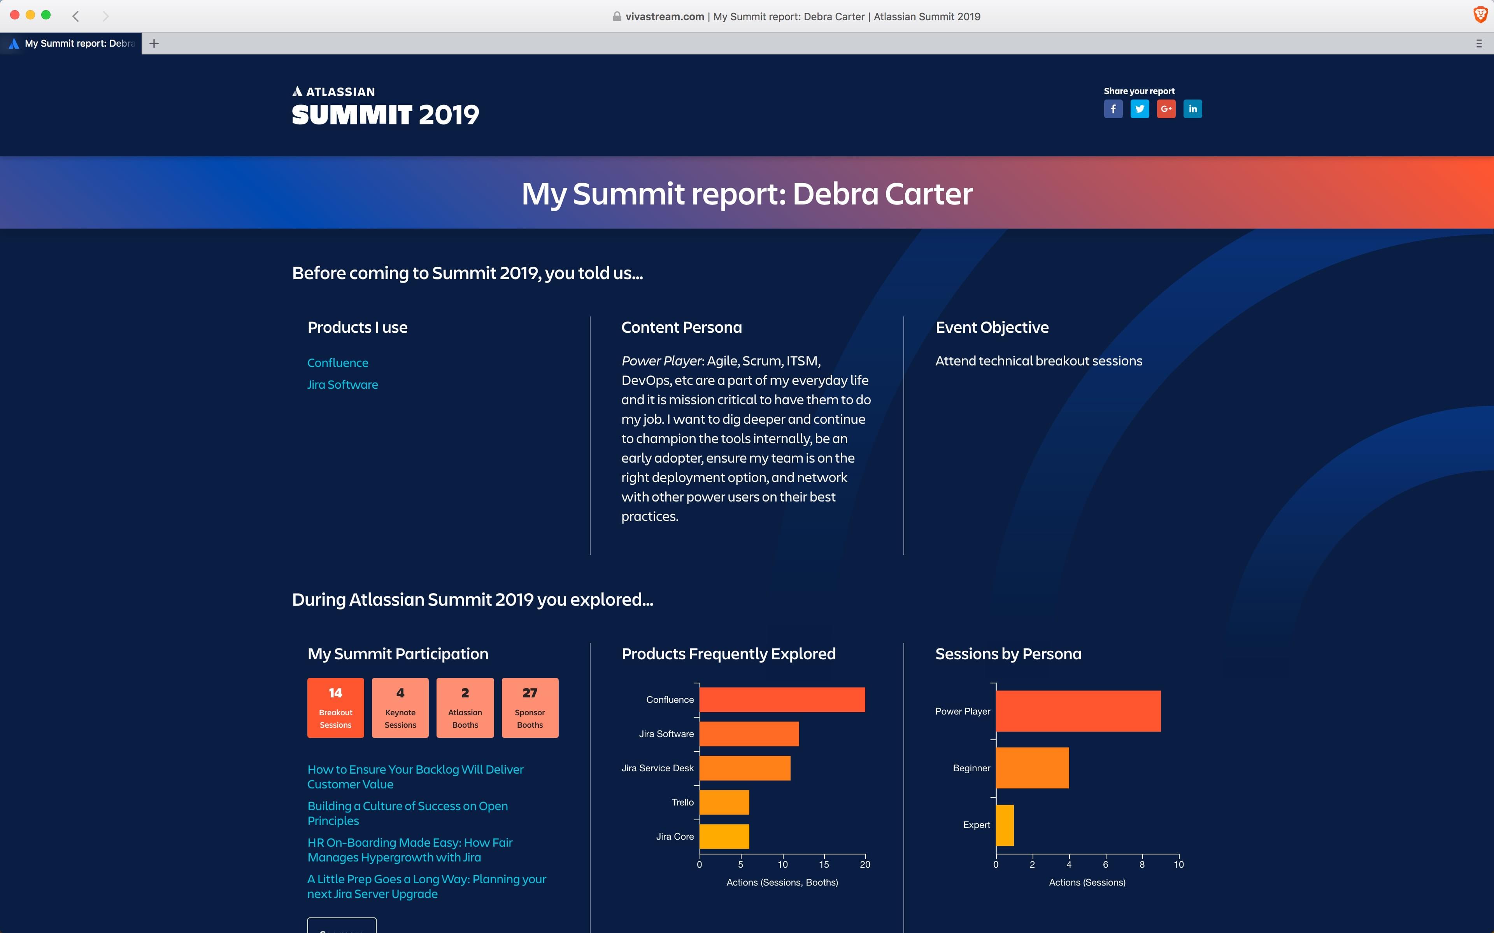1494x933 pixels.
Task: Select the My Summit report browser tab
Action: click(71, 43)
